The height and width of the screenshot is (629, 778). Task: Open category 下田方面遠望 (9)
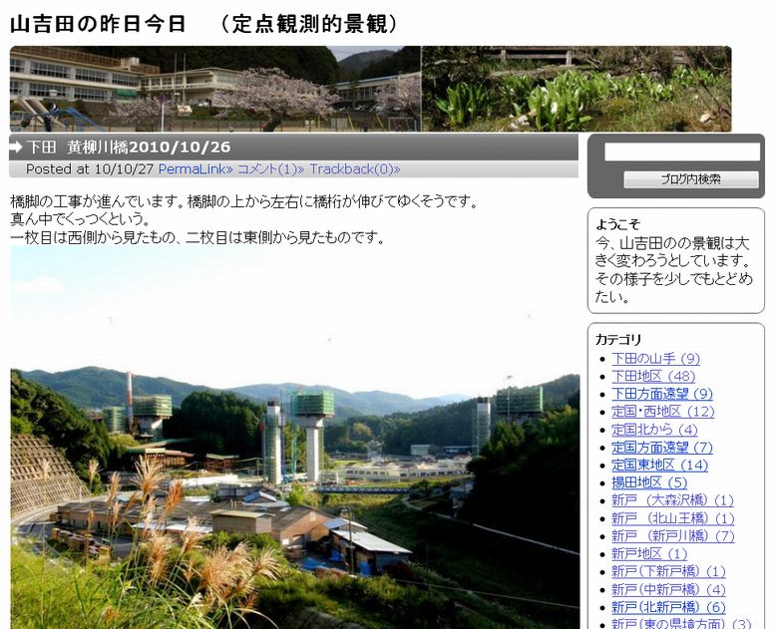click(x=662, y=394)
